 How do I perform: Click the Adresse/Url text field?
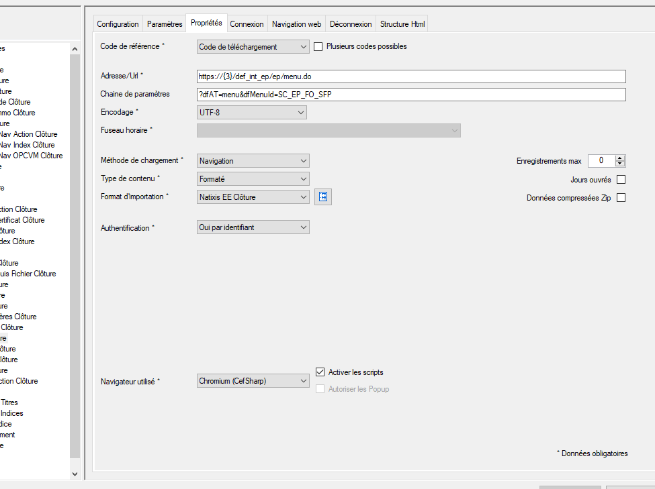[x=410, y=76]
